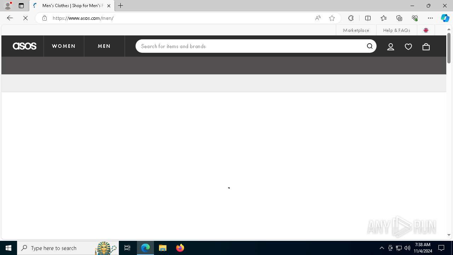Open the Favorites list icon
Image resolution: width=453 pixels, height=255 pixels.
tap(384, 18)
